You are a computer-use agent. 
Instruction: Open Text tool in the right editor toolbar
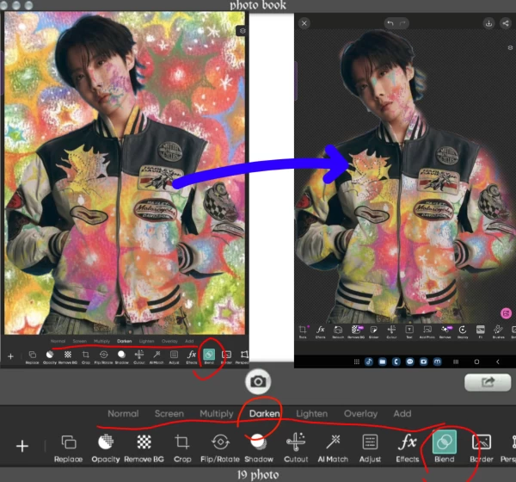pos(409,331)
